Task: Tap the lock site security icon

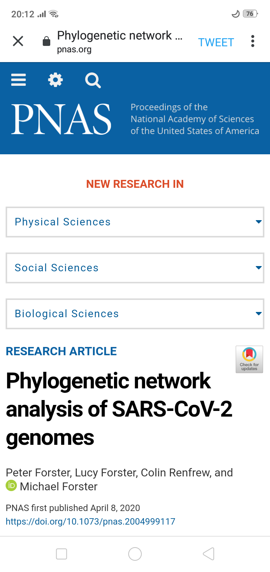Action: 46,41
